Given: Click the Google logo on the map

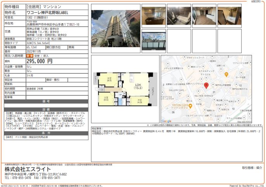Looking at the screenshot, I should pos(166,121).
